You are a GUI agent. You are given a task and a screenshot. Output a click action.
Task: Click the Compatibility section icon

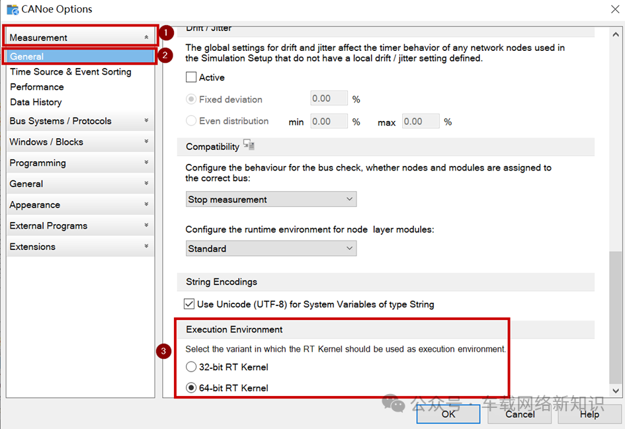(x=249, y=145)
